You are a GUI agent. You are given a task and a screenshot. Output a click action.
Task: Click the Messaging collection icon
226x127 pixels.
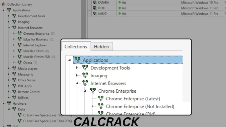point(14,74)
